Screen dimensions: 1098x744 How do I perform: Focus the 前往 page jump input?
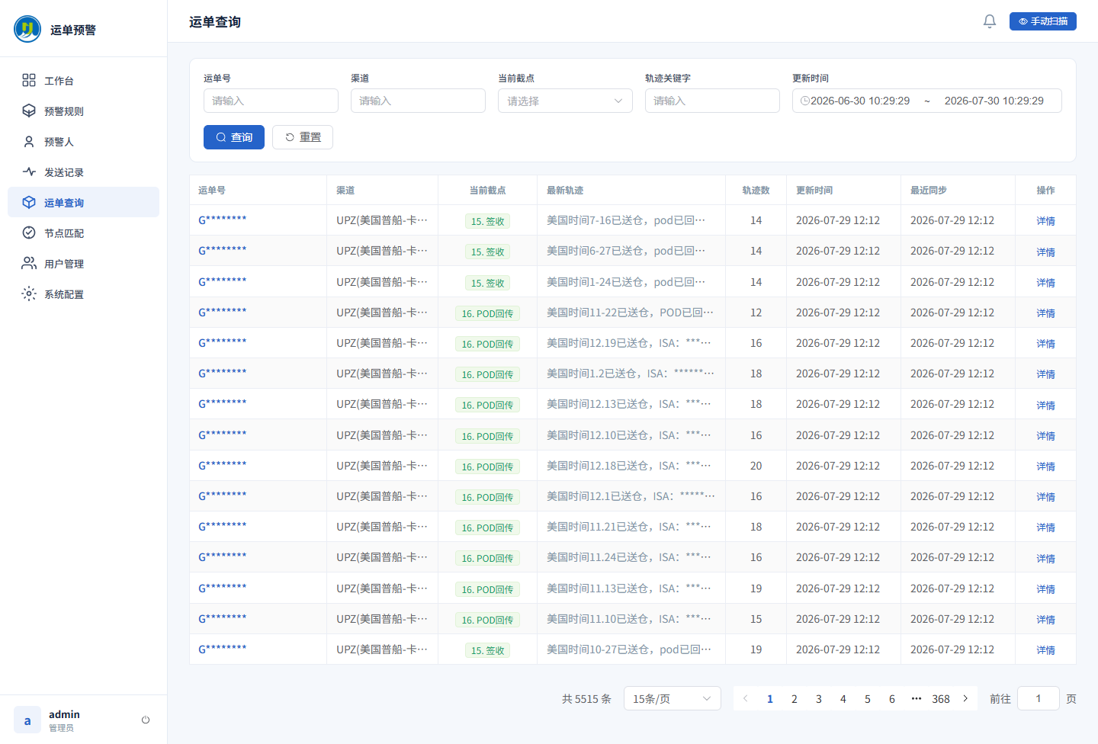coord(1039,698)
